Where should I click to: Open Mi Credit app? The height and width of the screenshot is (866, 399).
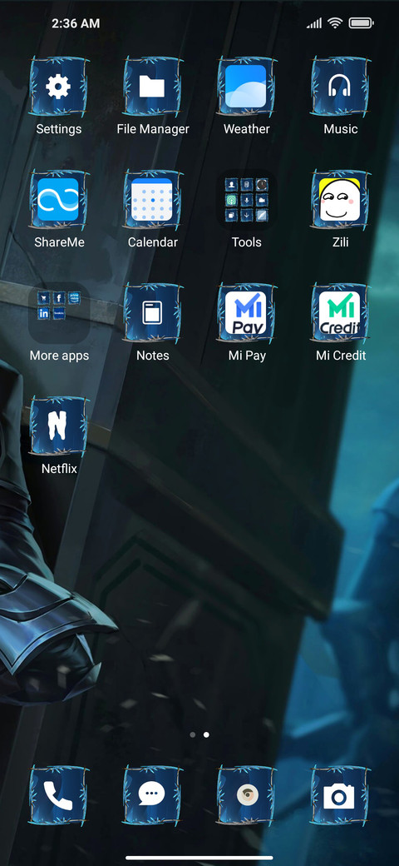point(341,313)
